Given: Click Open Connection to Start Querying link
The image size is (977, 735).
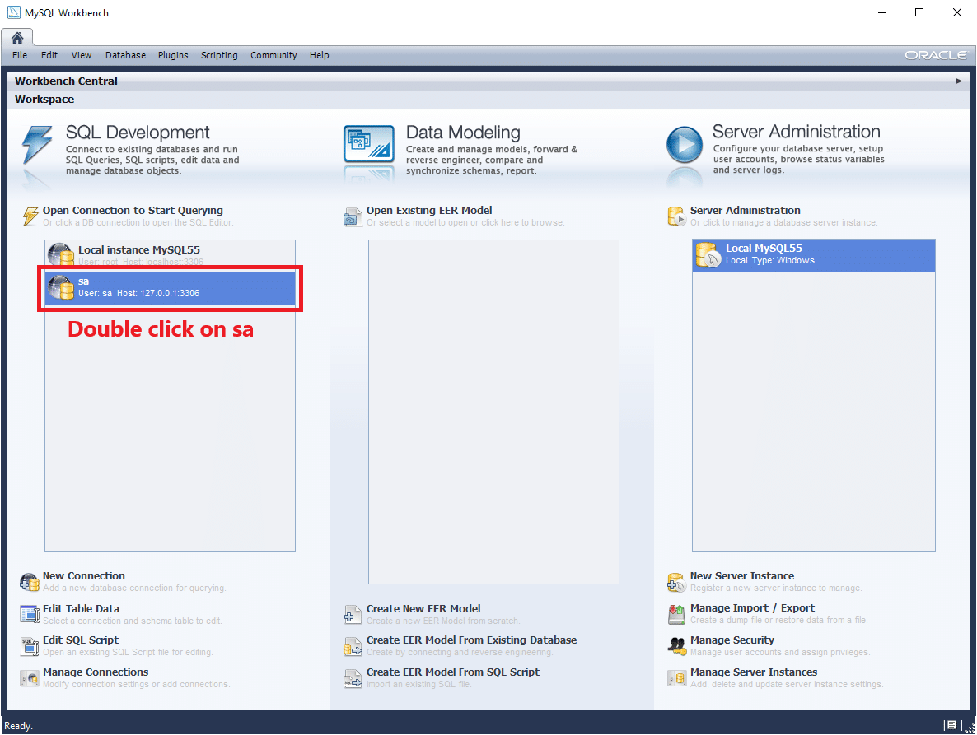Looking at the screenshot, I should (133, 211).
